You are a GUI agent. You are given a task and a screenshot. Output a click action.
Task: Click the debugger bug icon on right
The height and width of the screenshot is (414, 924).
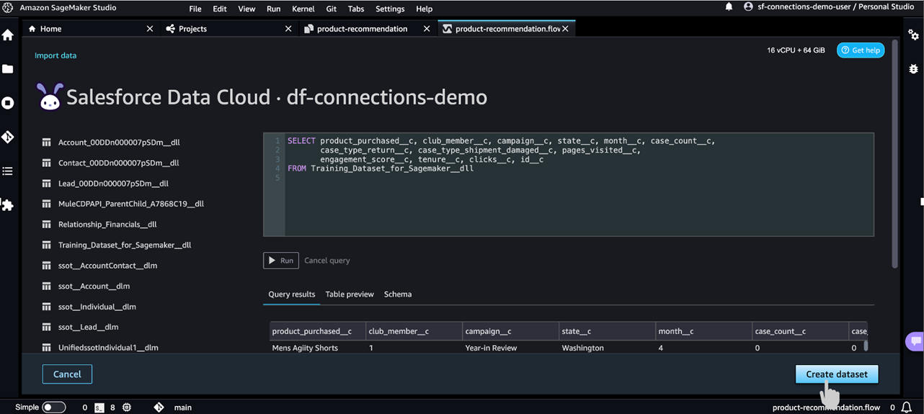coord(913,69)
